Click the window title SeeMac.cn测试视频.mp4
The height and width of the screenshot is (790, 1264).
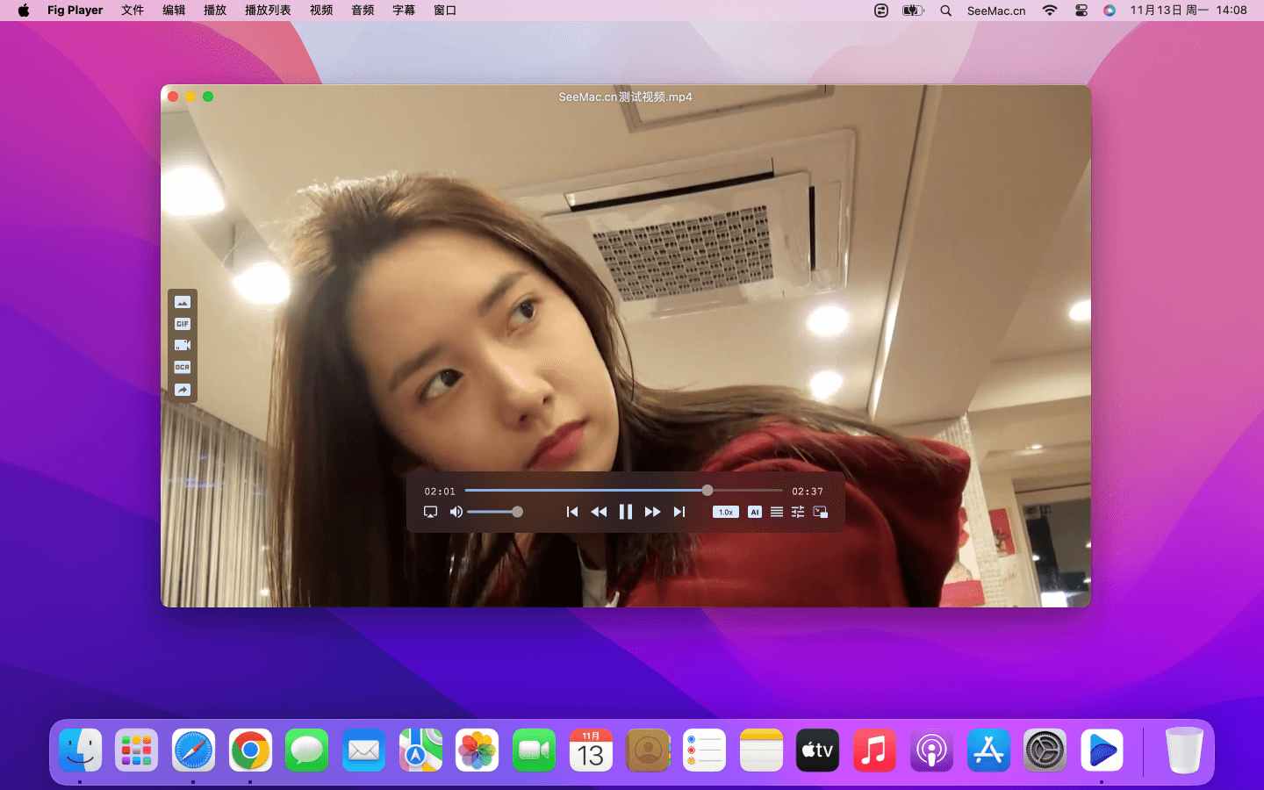pos(625,97)
